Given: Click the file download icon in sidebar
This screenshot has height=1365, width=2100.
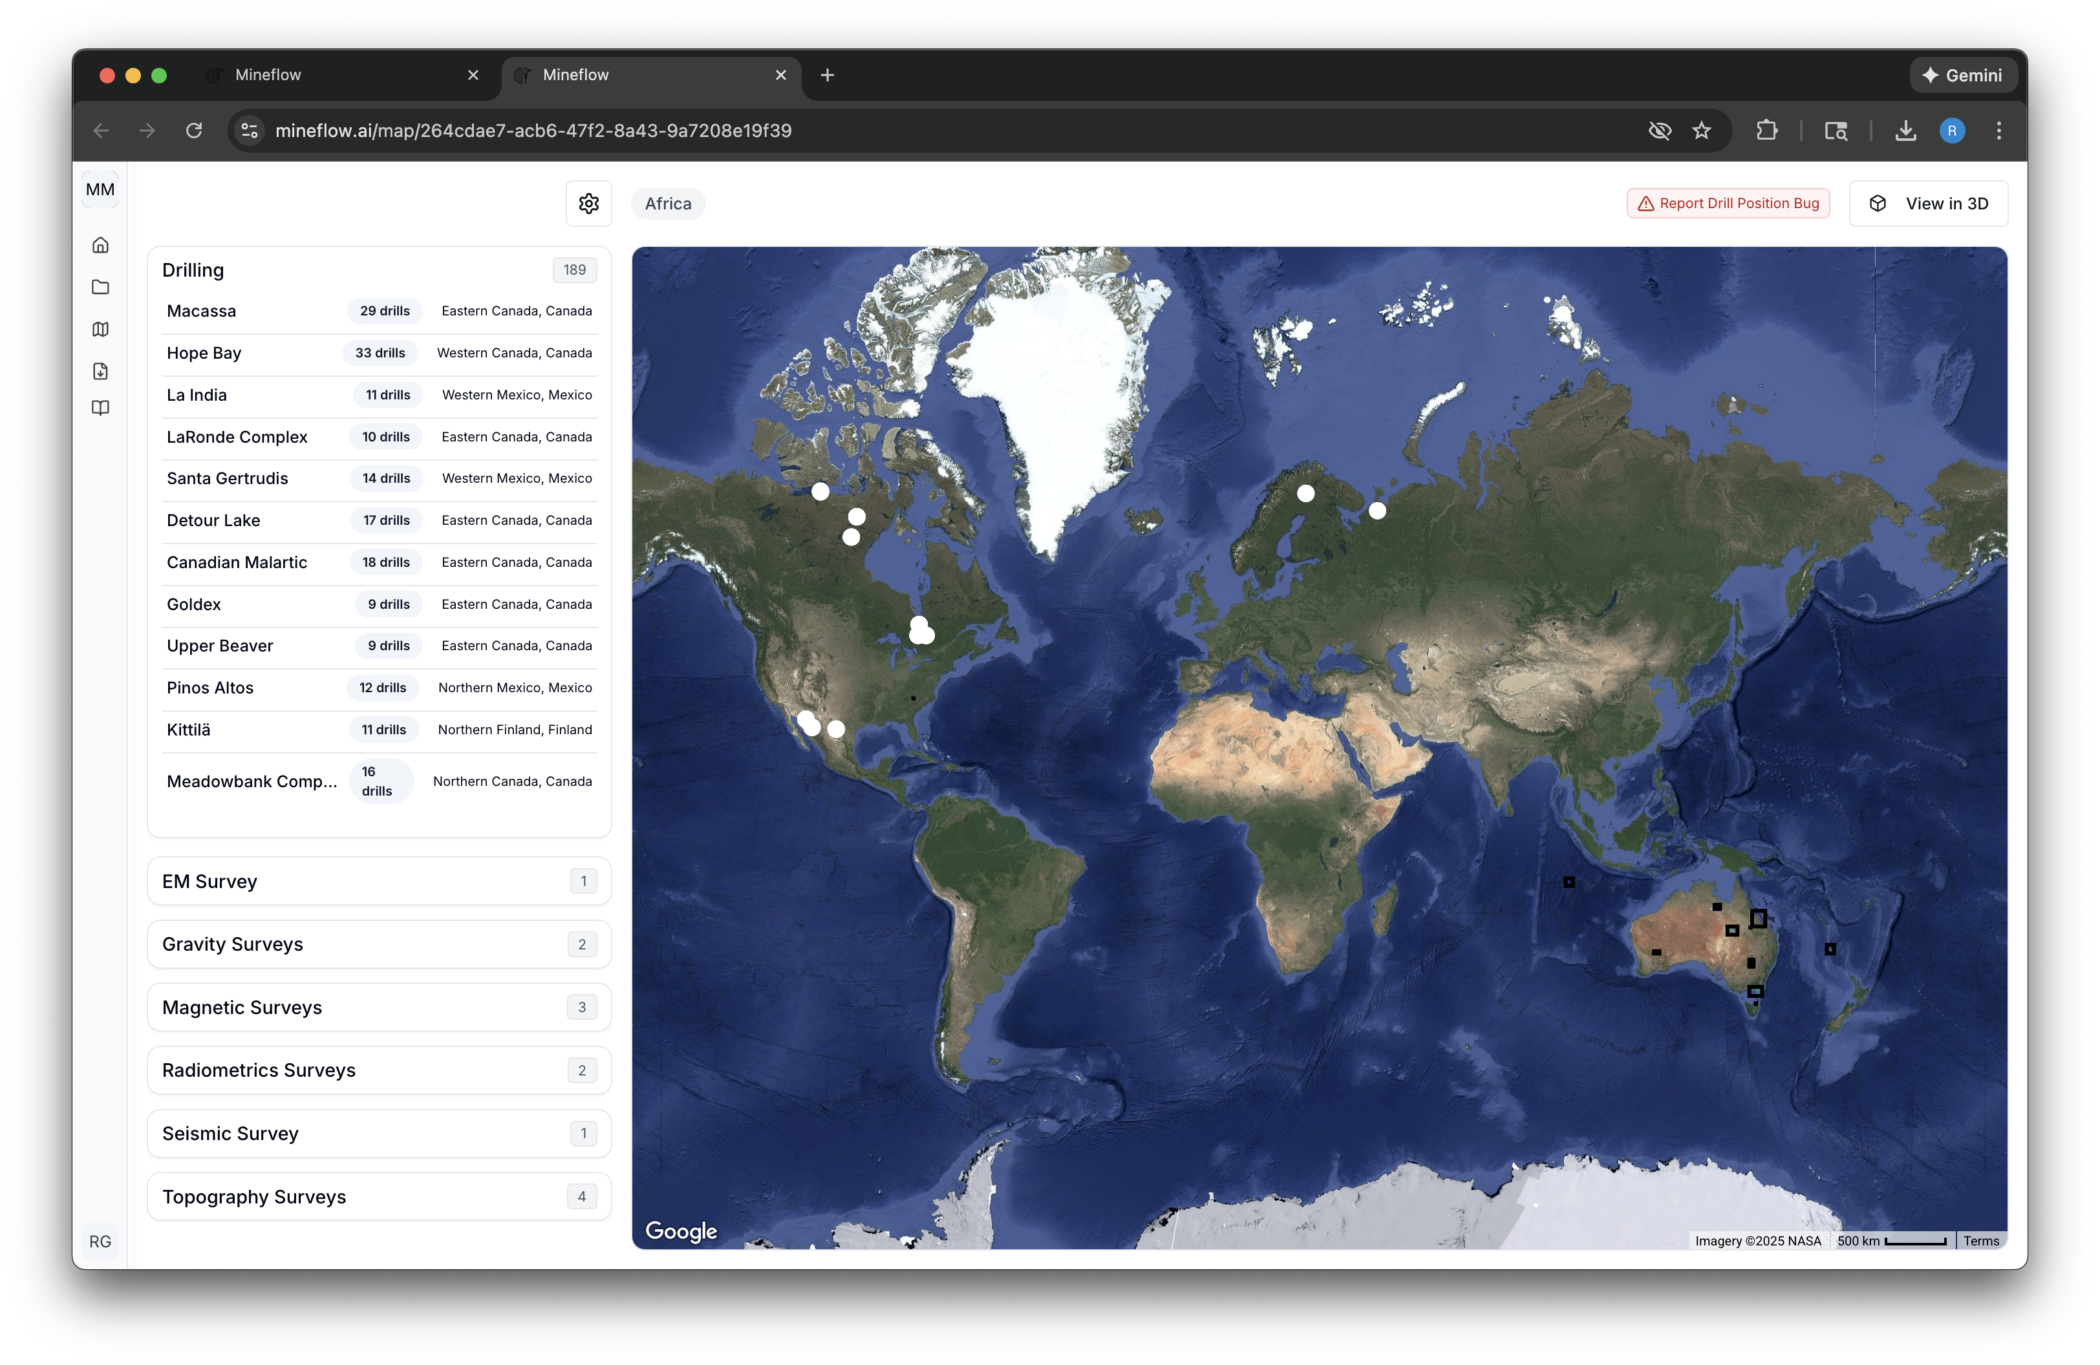Looking at the screenshot, I should point(100,370).
